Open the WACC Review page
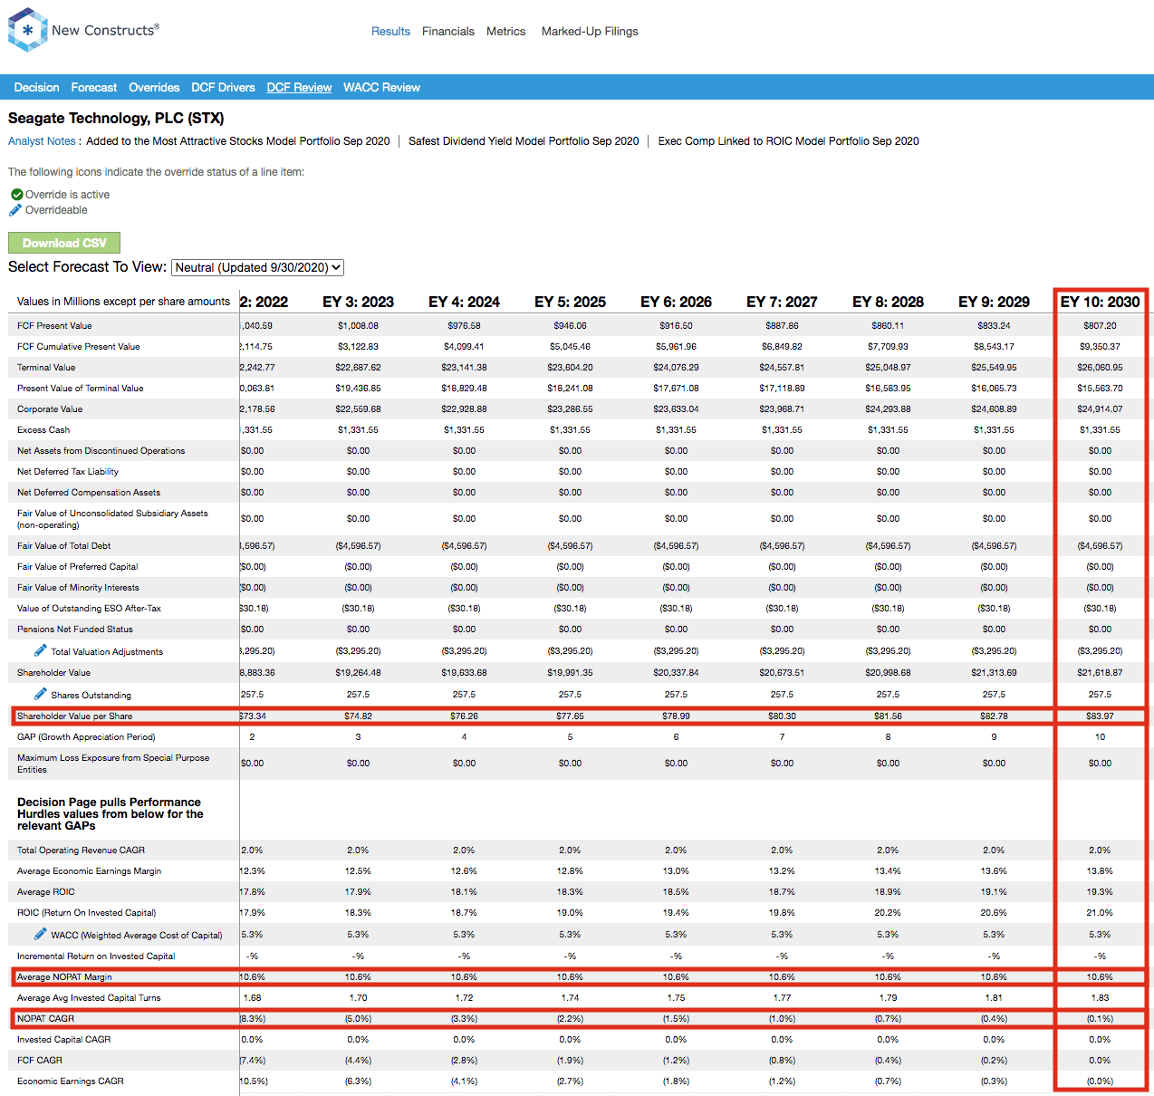The image size is (1154, 1096). point(381,87)
